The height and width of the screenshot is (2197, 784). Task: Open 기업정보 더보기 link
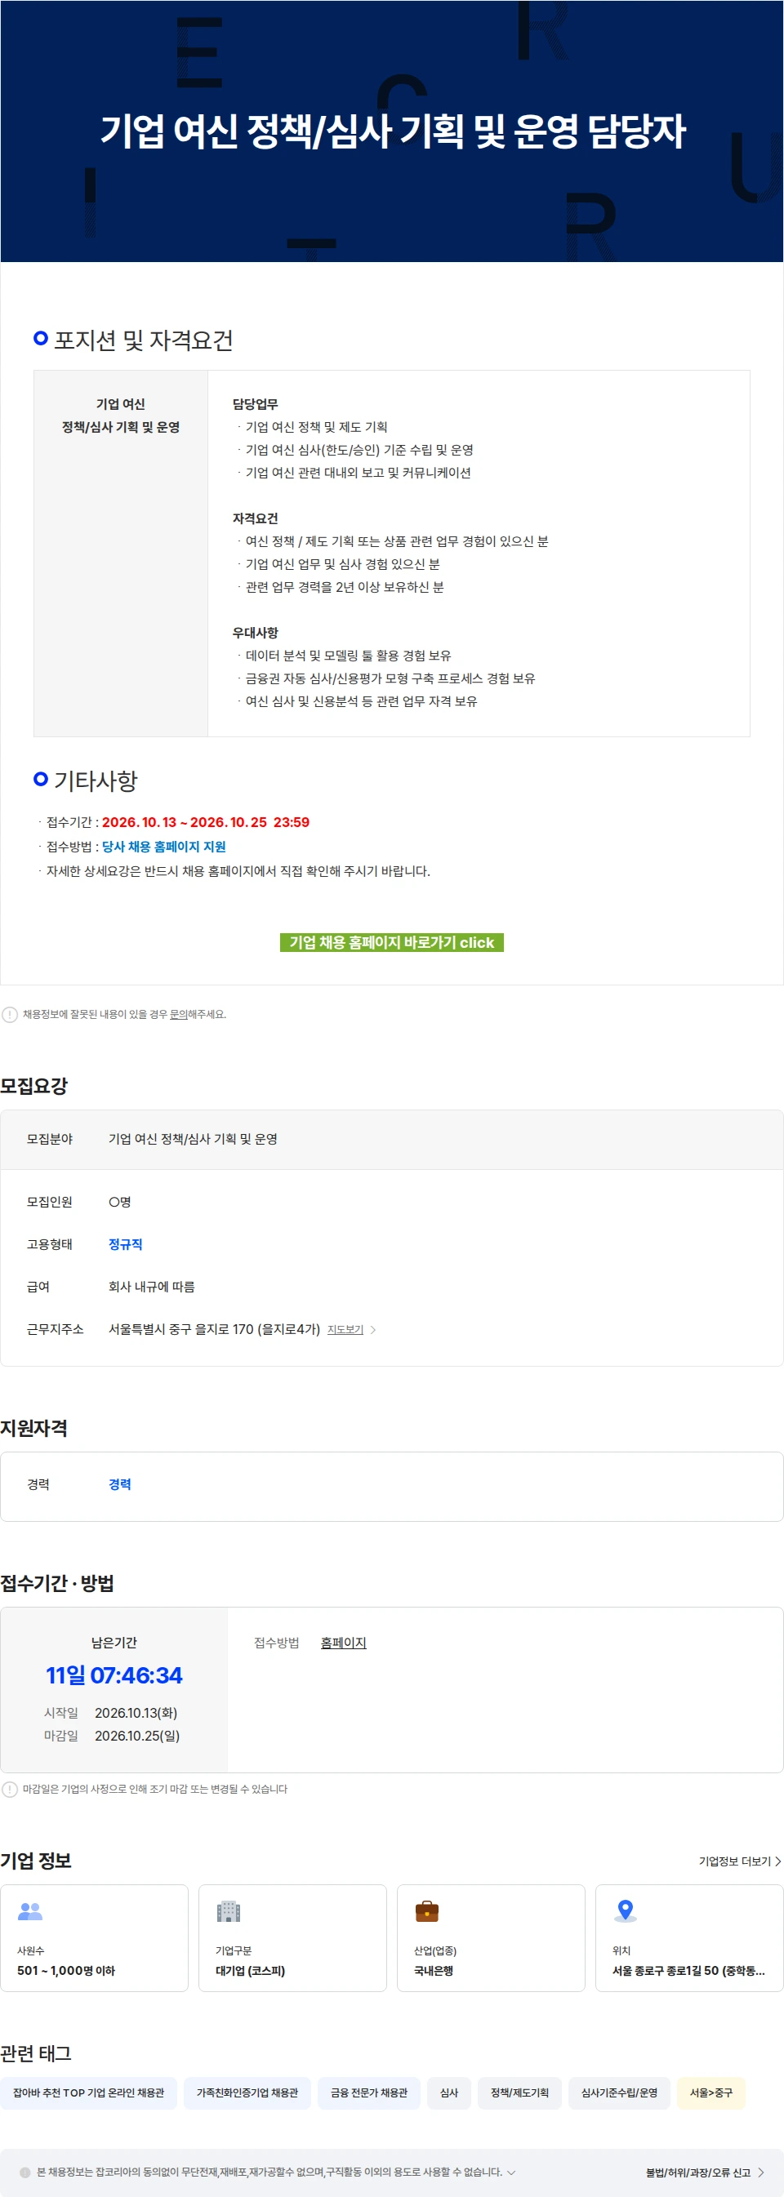[x=740, y=1861]
